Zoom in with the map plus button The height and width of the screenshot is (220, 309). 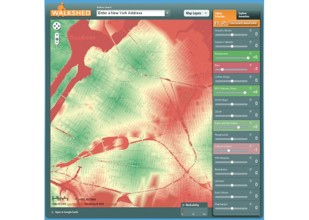click(x=57, y=35)
